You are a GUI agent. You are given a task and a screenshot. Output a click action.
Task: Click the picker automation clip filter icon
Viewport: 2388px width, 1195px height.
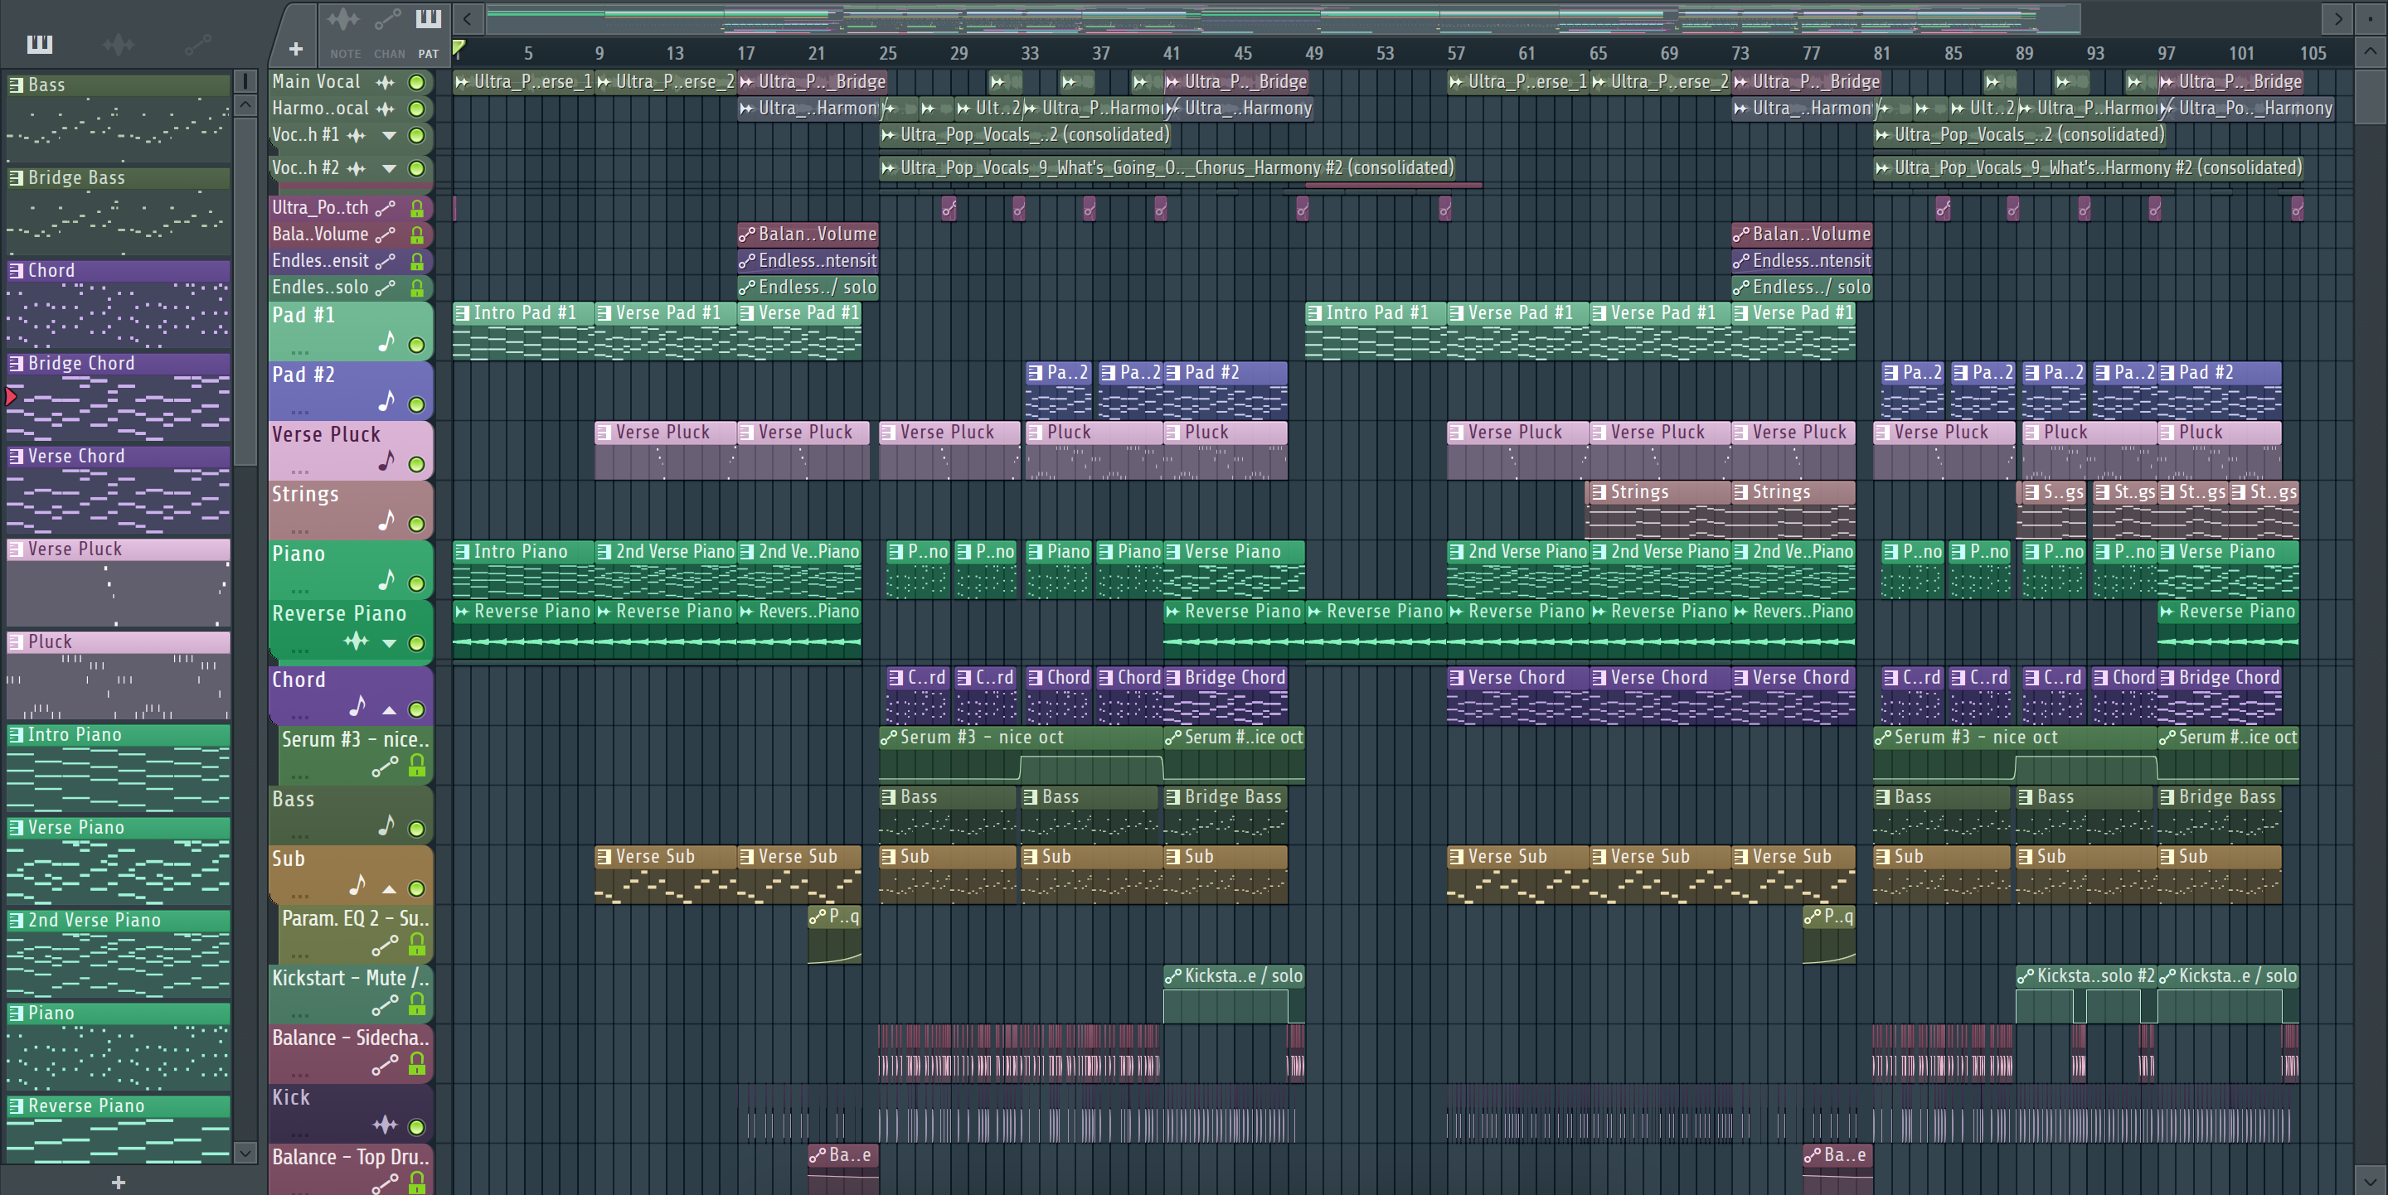point(197,44)
